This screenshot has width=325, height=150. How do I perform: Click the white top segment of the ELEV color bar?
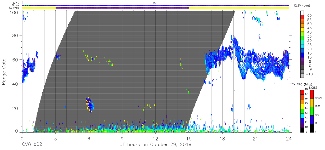pos(302,13)
